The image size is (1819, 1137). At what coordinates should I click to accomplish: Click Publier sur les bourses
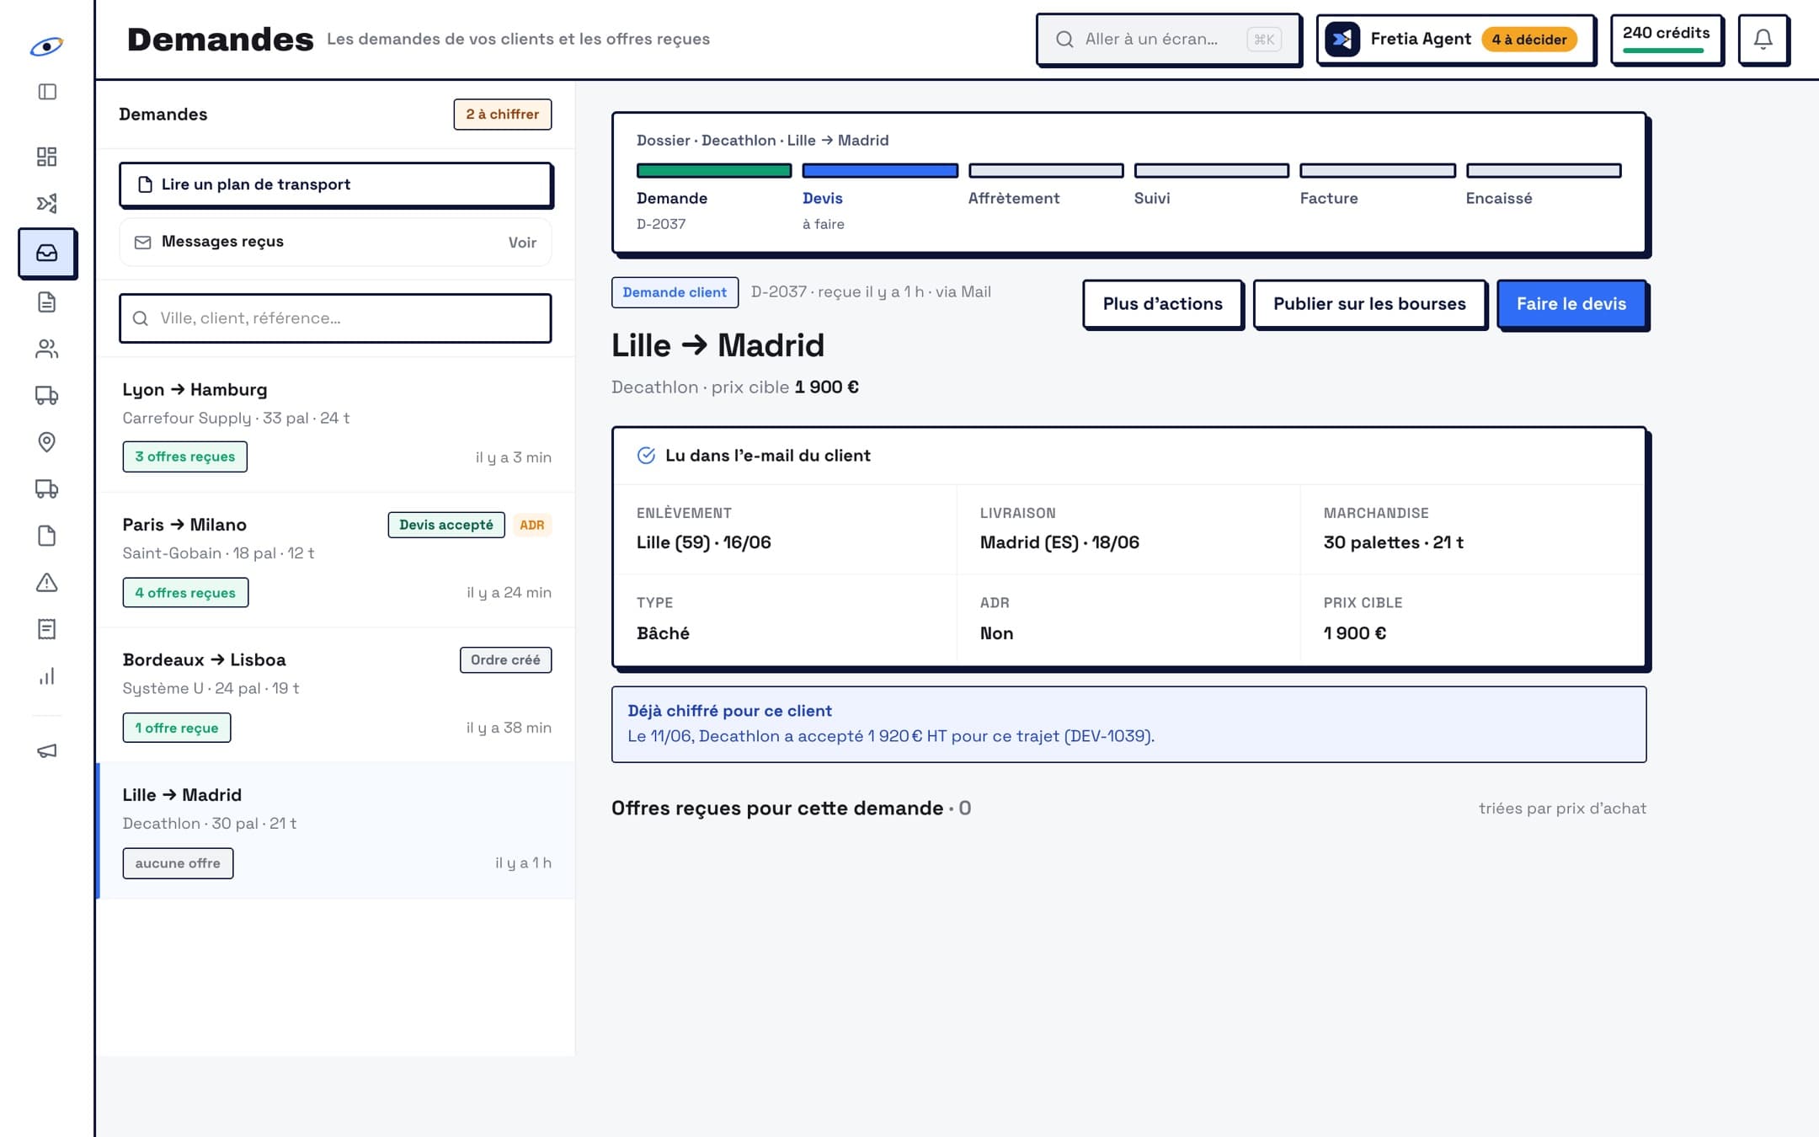tap(1369, 304)
